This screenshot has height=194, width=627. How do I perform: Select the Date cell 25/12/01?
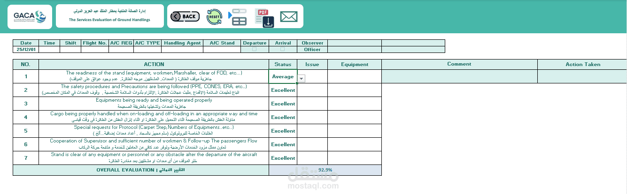click(26, 49)
